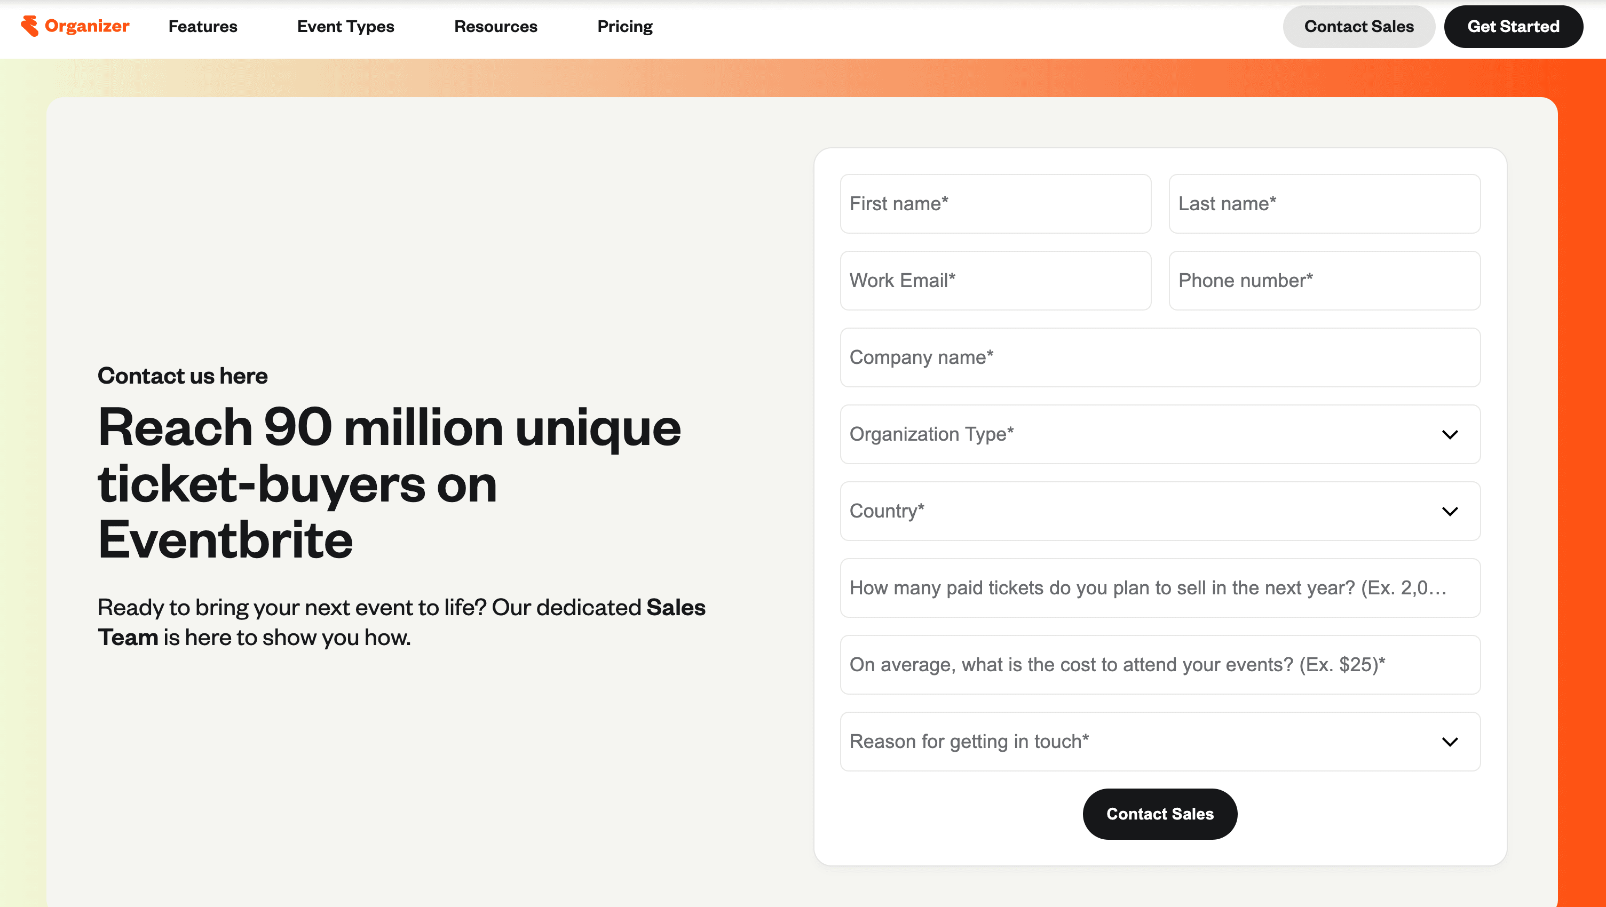
Task: Click Contact Sales in the top navigation
Action: [x=1358, y=27]
